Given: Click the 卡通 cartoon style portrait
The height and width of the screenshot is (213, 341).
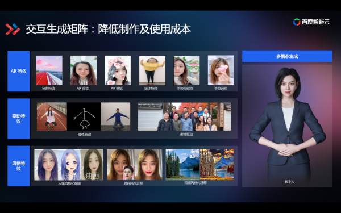Looking at the screenshot, I should [70, 165].
